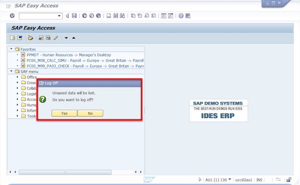Click the pencil Change favorites icon
Screen dimensions: 300x185
click(55, 38)
